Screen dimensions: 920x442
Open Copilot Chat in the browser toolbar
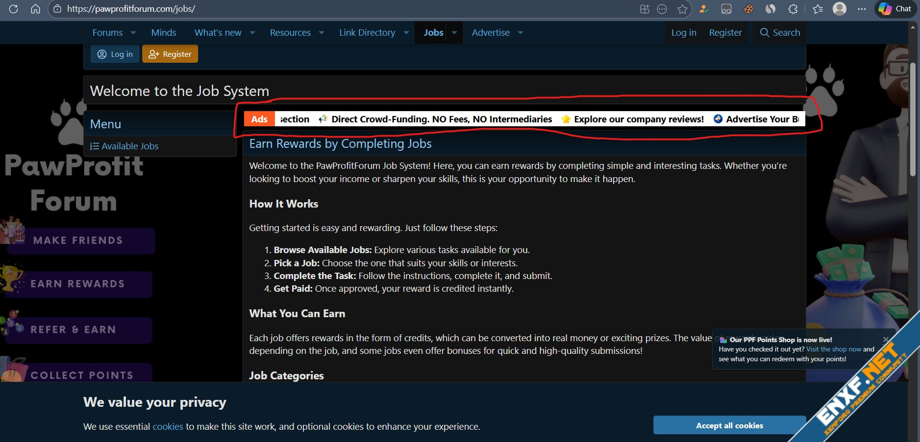[895, 9]
